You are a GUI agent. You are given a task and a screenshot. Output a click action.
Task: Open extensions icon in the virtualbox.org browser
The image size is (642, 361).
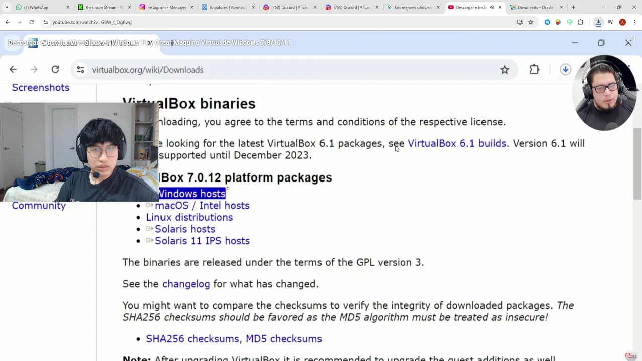[534, 70]
